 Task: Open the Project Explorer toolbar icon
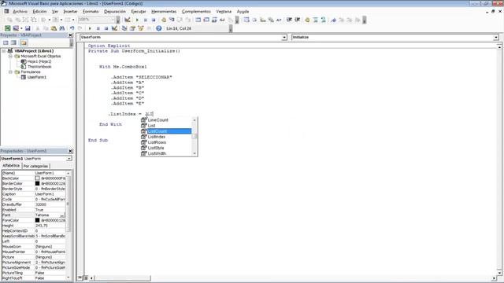[x=124, y=28]
